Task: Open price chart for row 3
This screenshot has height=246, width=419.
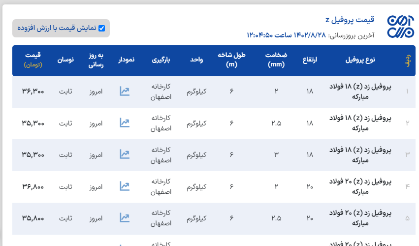Action: pyautogui.click(x=125, y=154)
